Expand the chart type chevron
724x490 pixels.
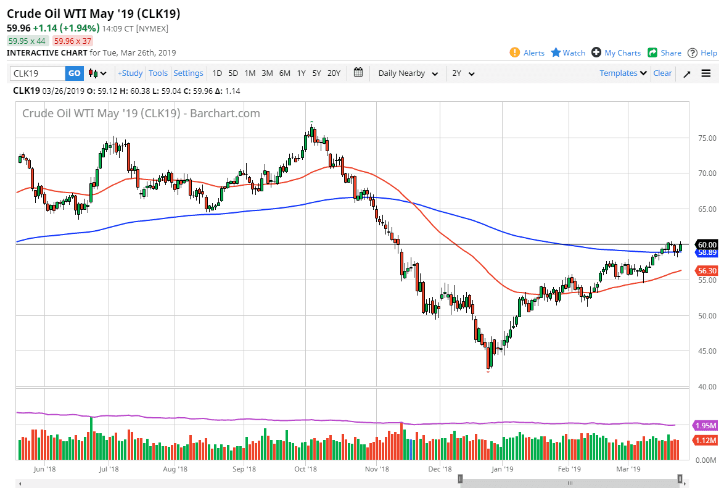tap(102, 73)
